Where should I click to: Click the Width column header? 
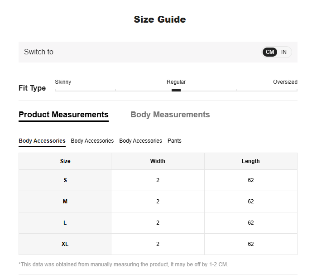(x=158, y=161)
